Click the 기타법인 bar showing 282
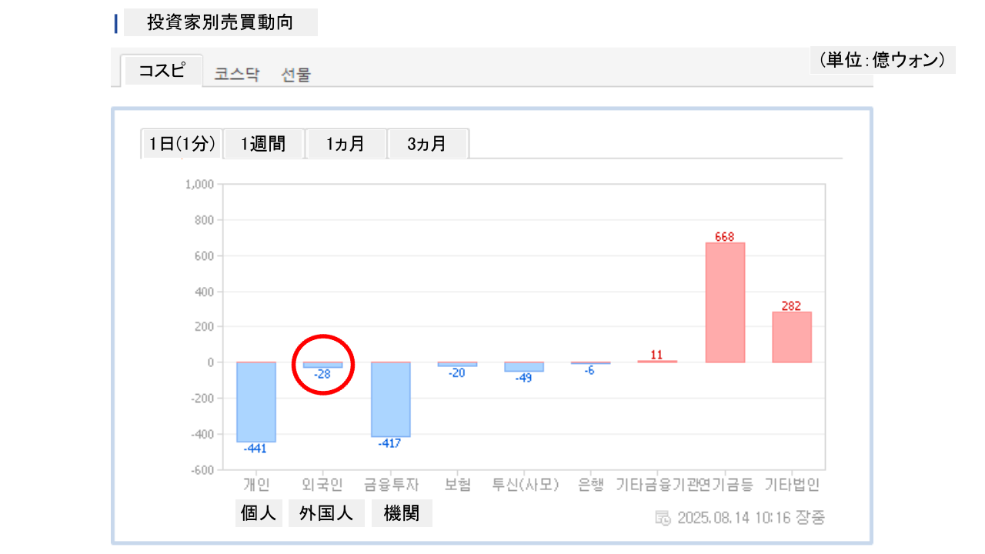985x554 pixels. point(792,337)
